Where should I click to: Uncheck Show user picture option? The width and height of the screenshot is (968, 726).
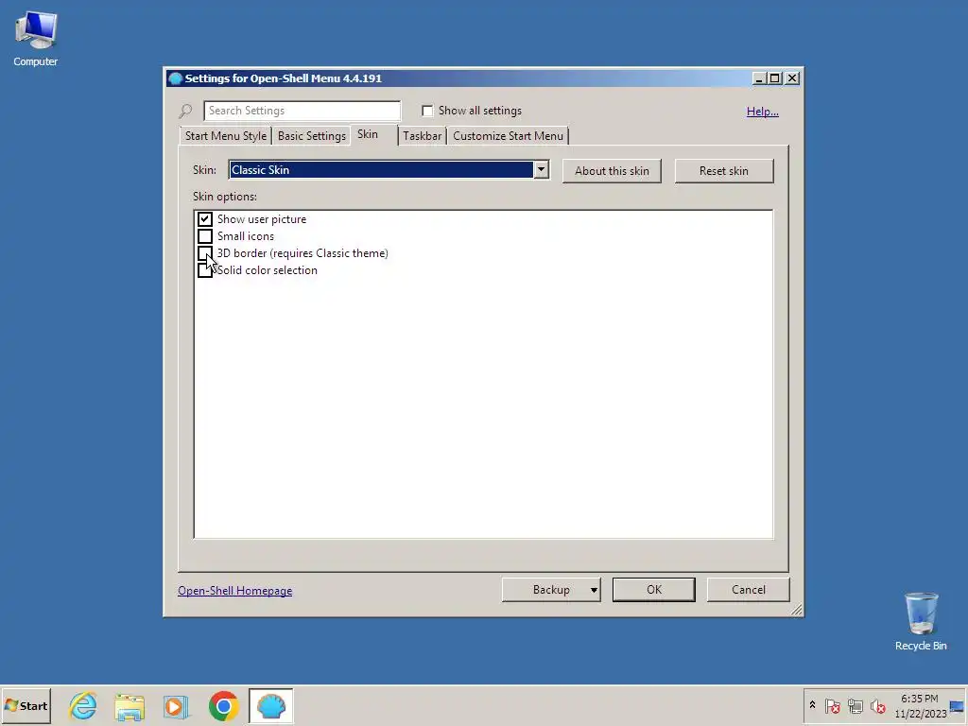205,219
